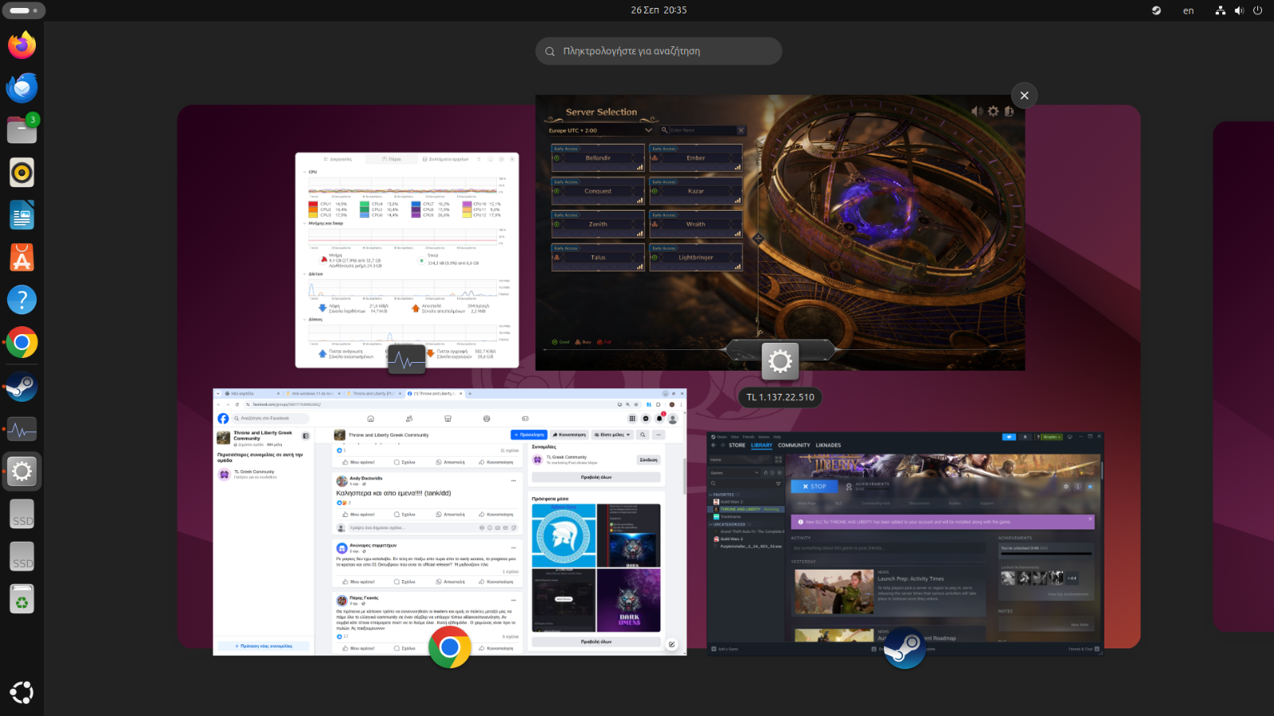This screenshot has width=1274, height=716.
Task: Activate the Chrome Facebook window thumbnail
Action: (450, 522)
